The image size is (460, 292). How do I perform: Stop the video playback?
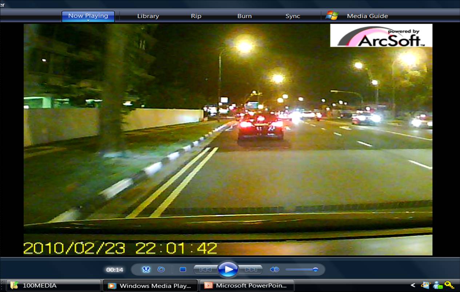click(x=183, y=269)
